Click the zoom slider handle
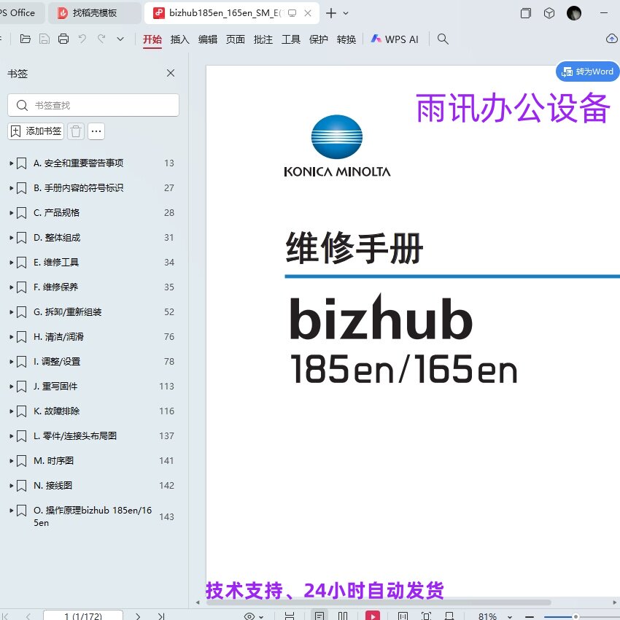Viewport: 620px width, 620px height. click(576, 616)
